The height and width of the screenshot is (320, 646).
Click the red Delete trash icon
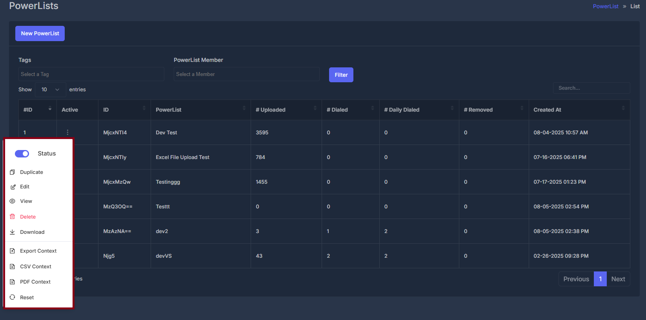(x=13, y=217)
